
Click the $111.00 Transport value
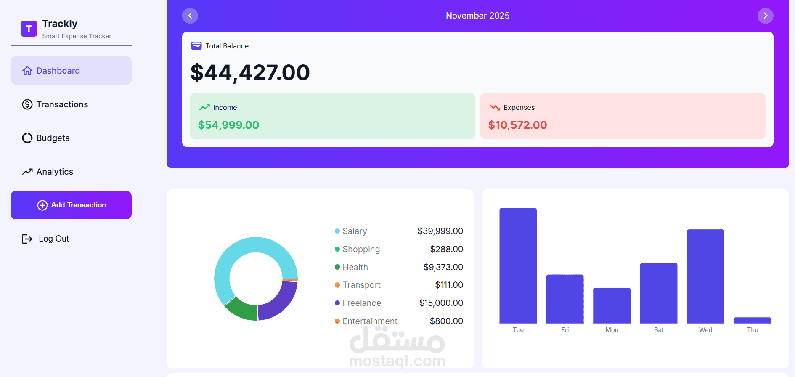(449, 285)
